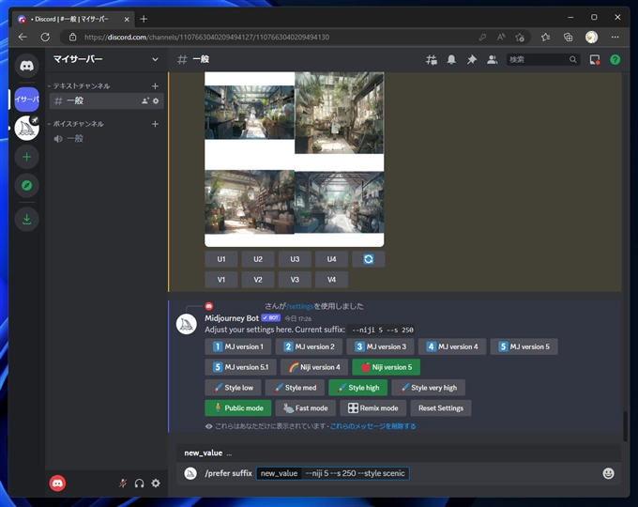
Task: Select MJ version 5
Action: (x=524, y=346)
